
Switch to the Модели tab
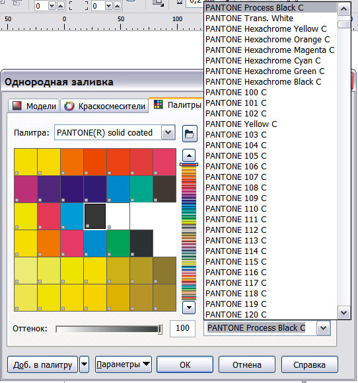(34, 106)
